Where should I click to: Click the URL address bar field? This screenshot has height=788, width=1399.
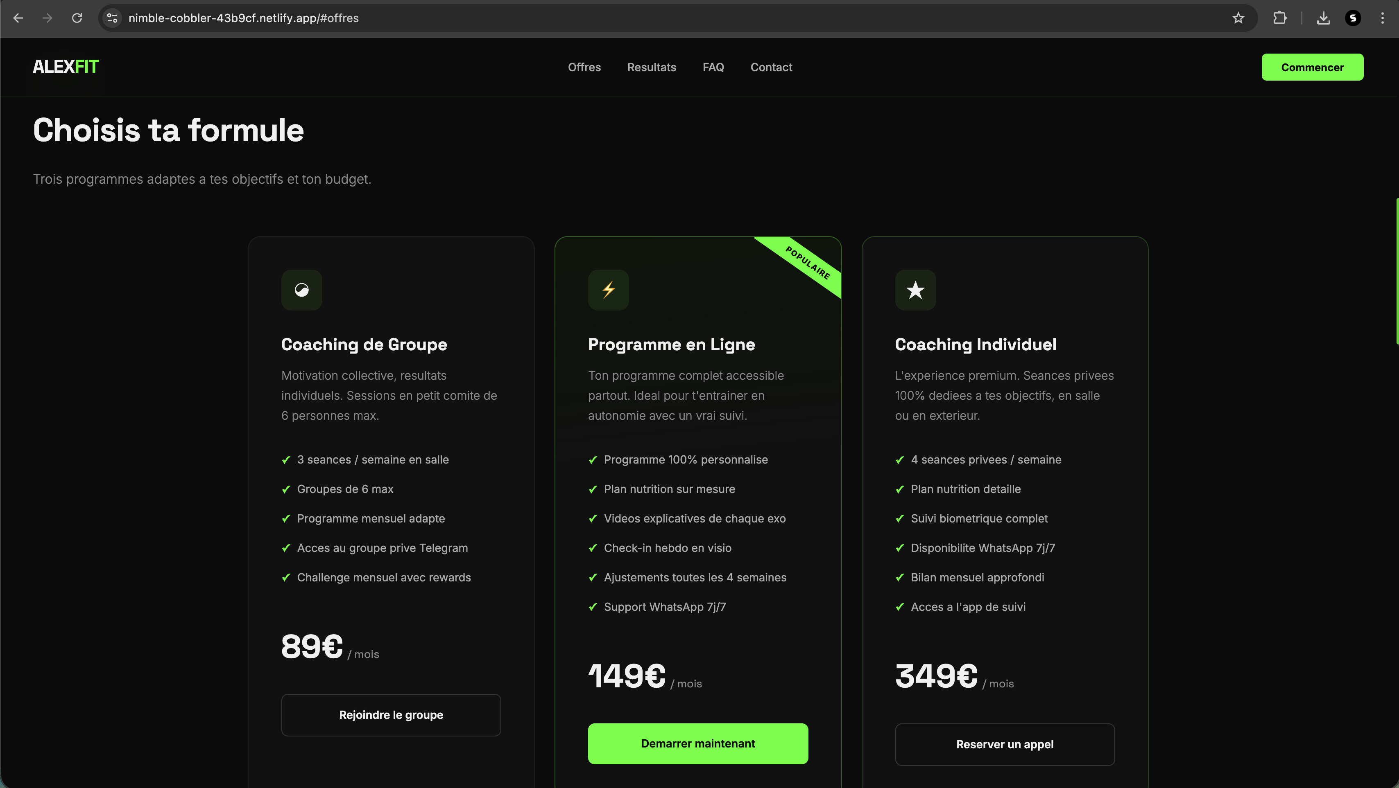coord(652,18)
